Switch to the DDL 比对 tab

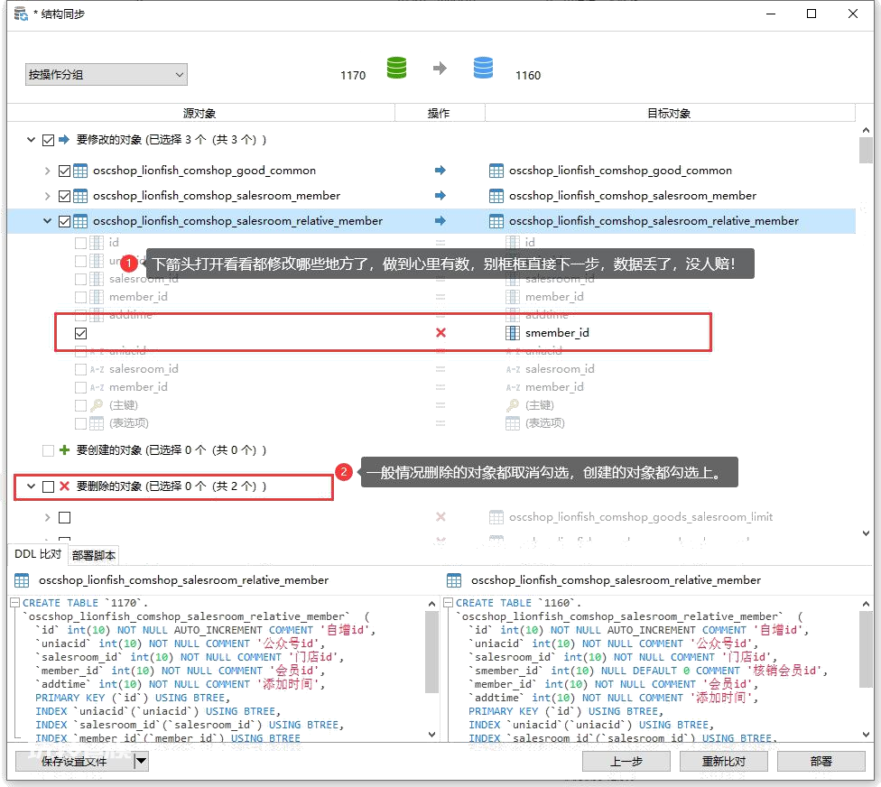38,554
